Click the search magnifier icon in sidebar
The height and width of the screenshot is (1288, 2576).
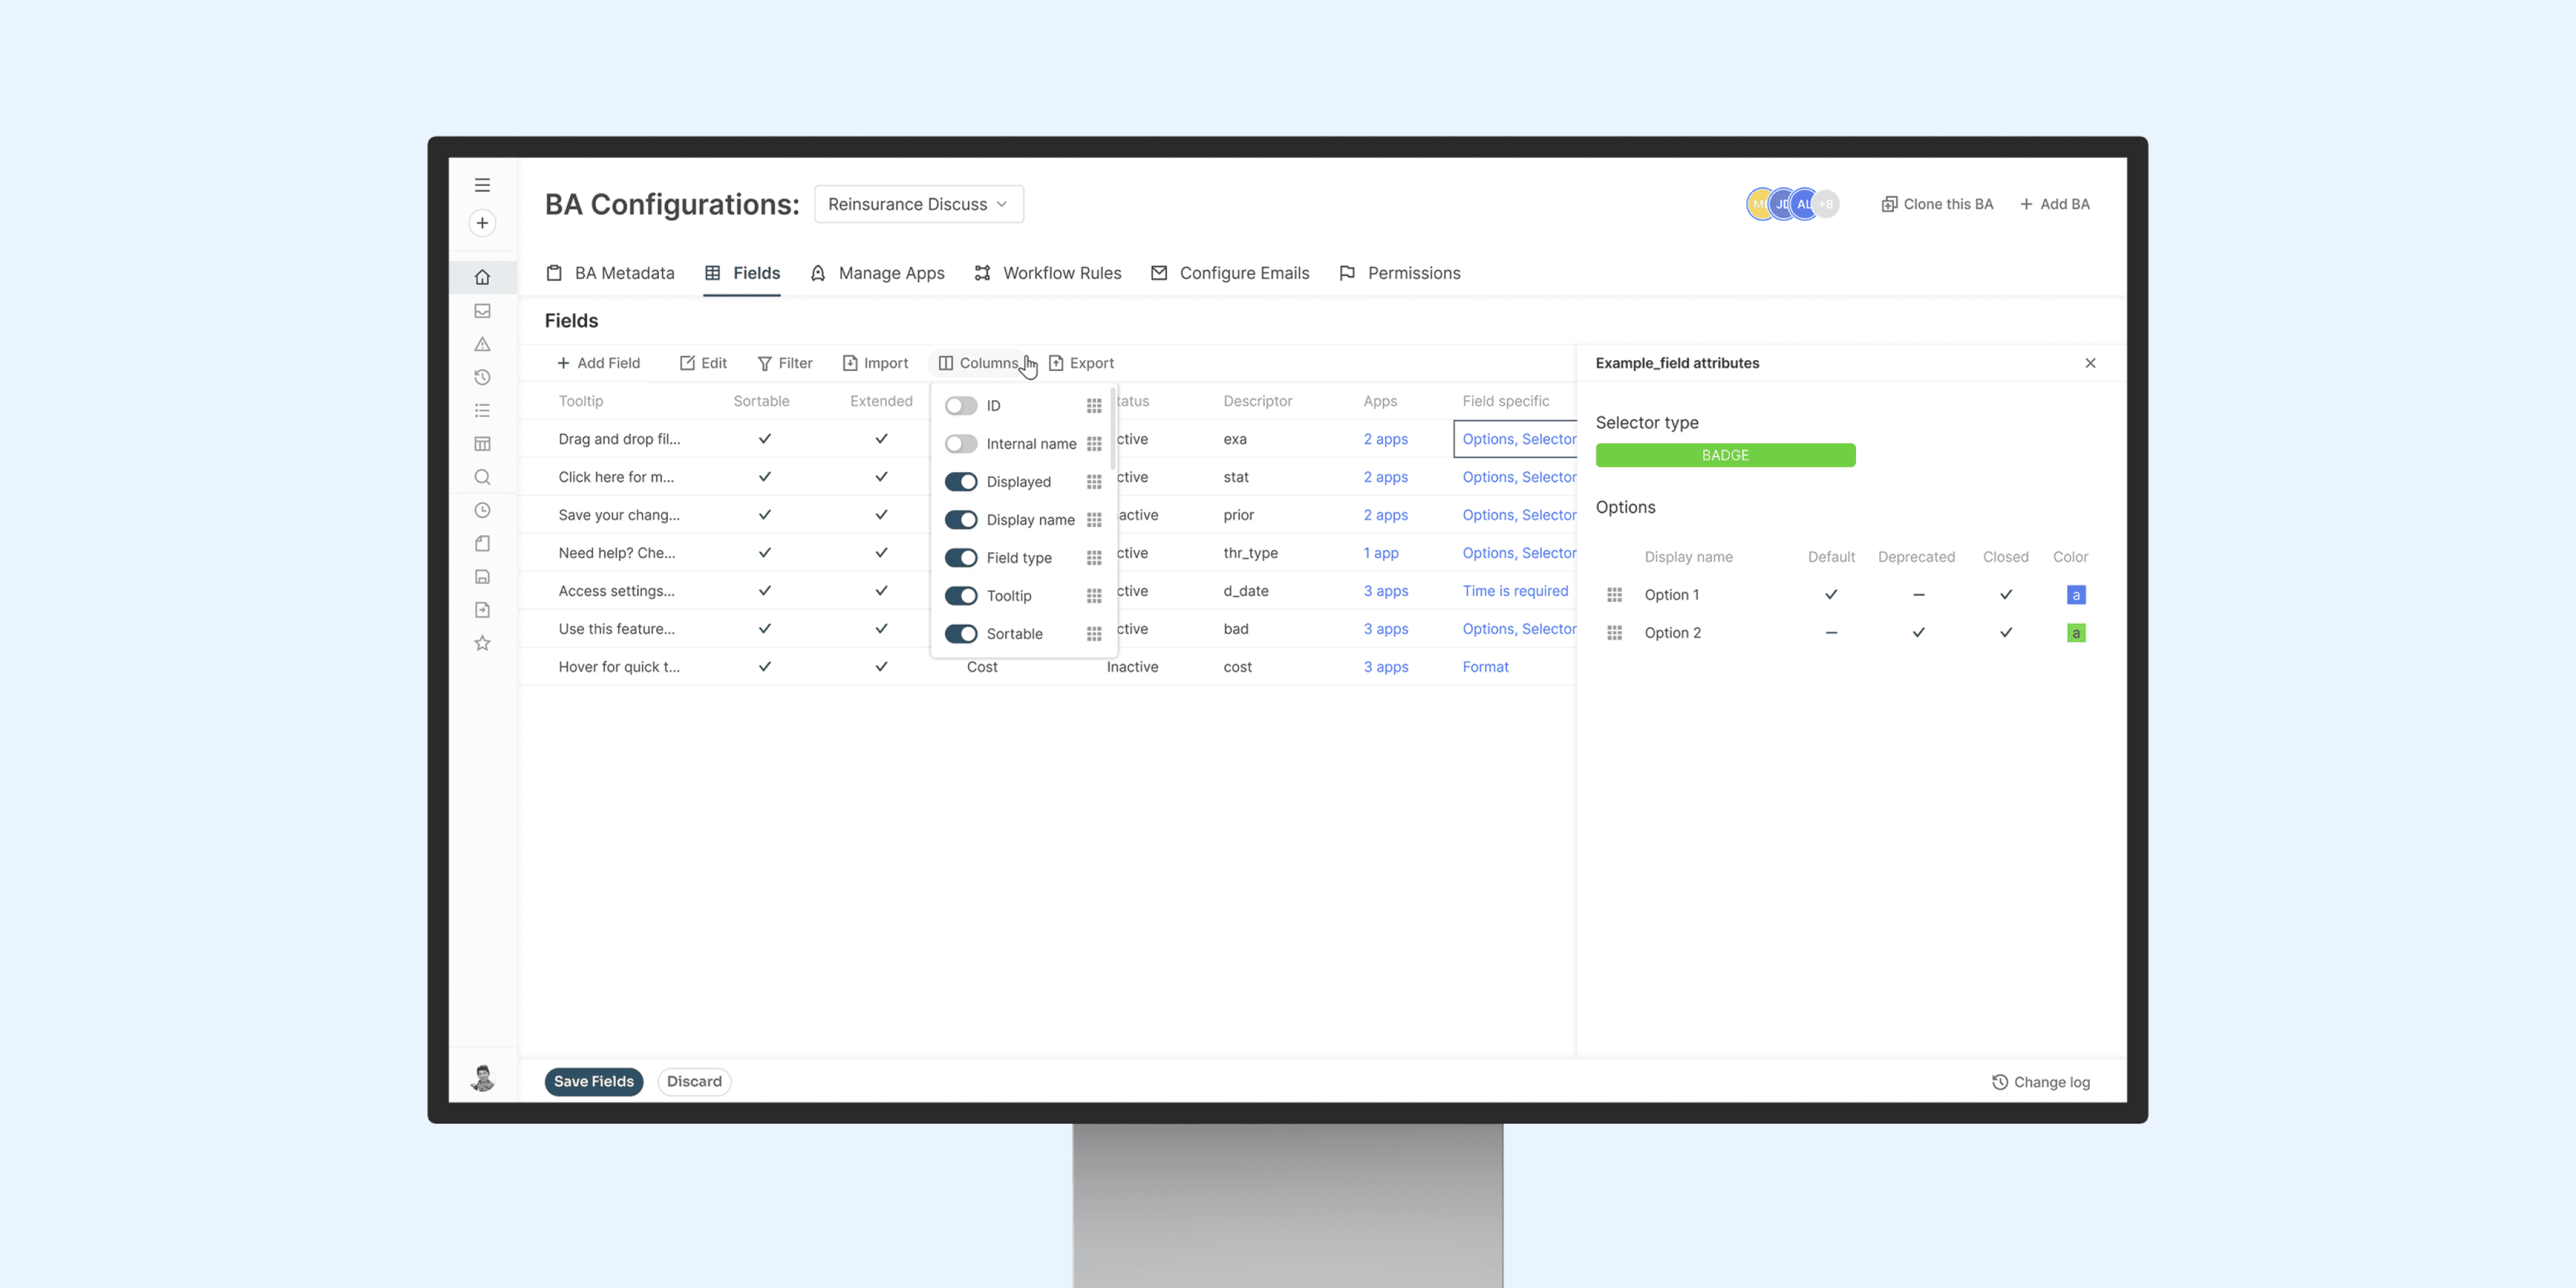[482, 477]
